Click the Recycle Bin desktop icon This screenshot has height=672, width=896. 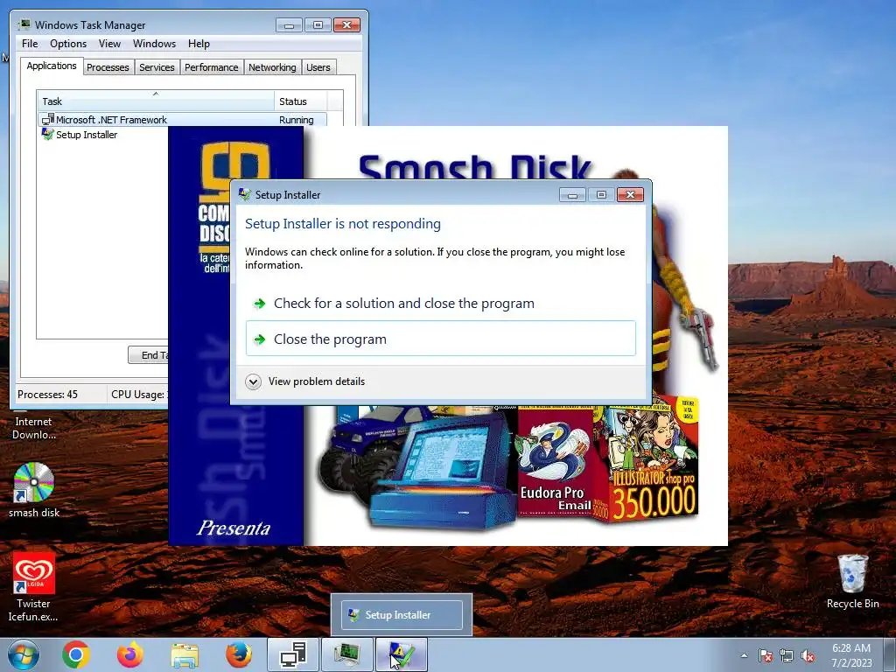coord(852,582)
